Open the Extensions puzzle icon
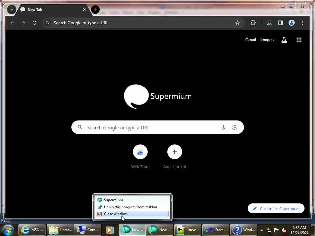 253,23
